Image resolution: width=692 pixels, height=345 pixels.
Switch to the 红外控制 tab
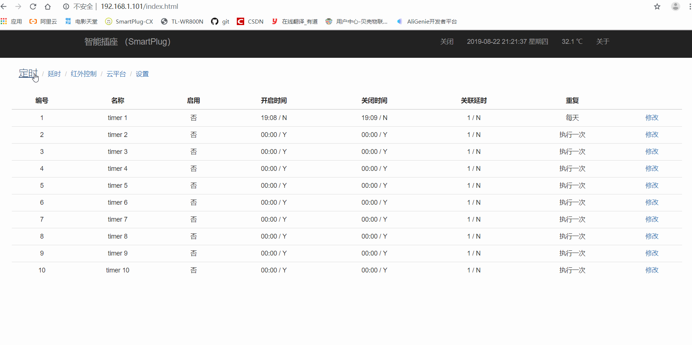coord(84,74)
